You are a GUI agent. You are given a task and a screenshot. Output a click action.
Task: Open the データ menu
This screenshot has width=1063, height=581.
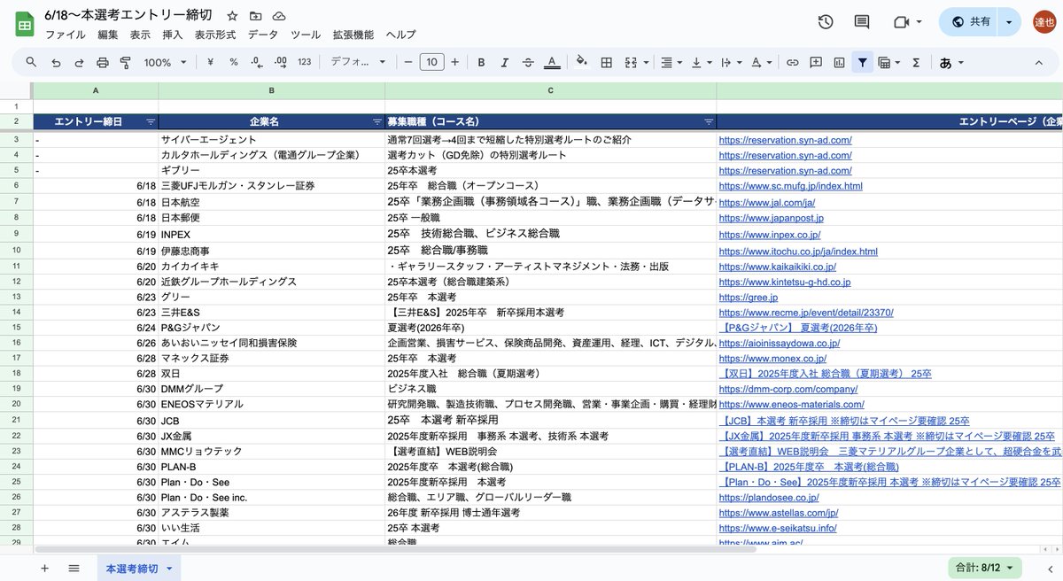point(262,35)
